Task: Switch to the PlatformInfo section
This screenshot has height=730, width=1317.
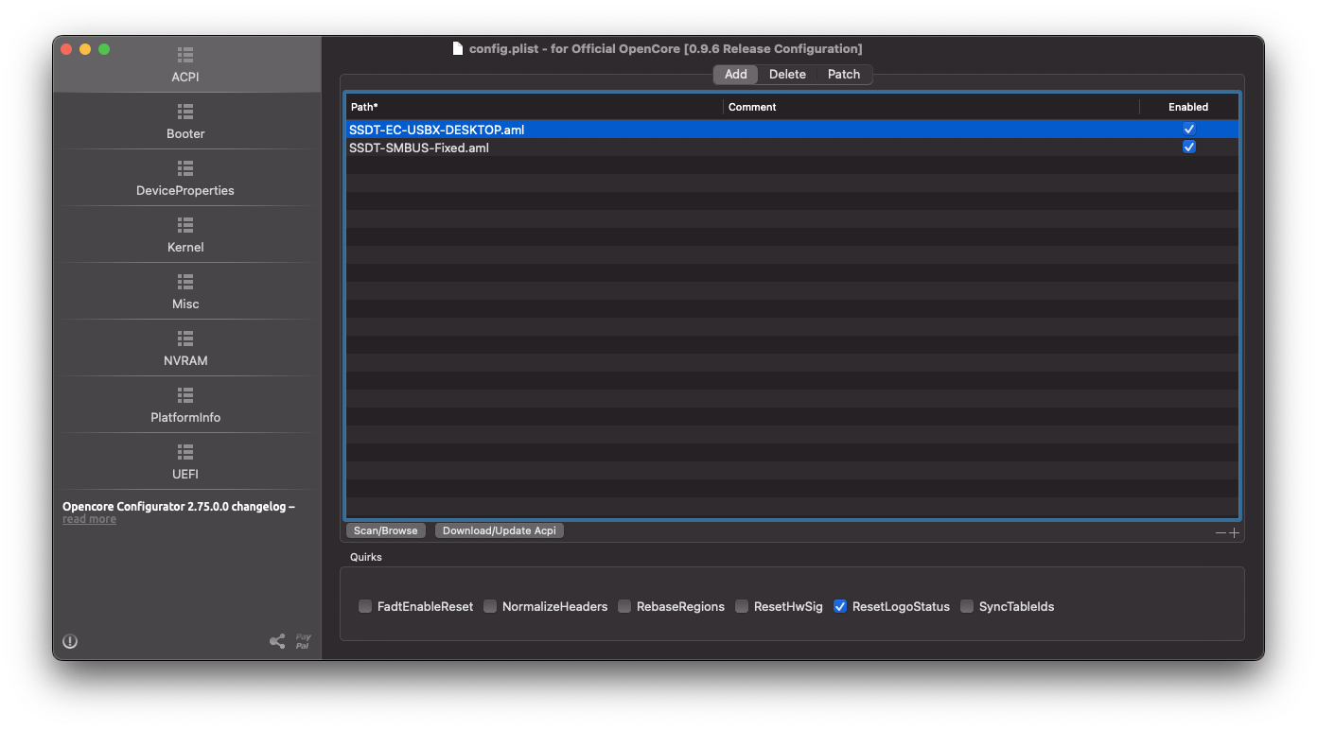Action: pyautogui.click(x=185, y=405)
